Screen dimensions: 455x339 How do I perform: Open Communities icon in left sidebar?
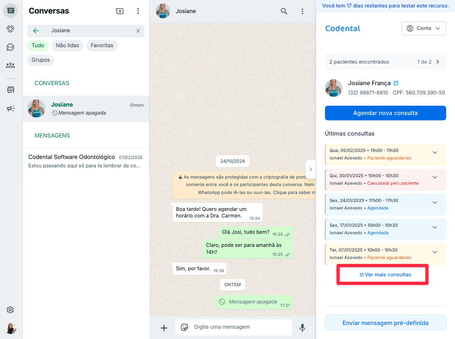[x=10, y=65]
